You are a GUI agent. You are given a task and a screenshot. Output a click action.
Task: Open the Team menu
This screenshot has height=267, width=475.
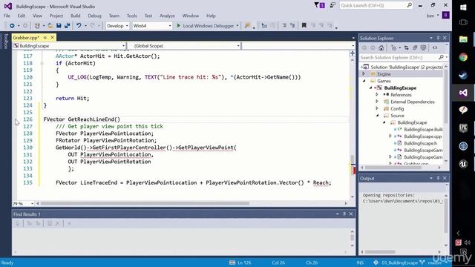[x=114, y=16]
